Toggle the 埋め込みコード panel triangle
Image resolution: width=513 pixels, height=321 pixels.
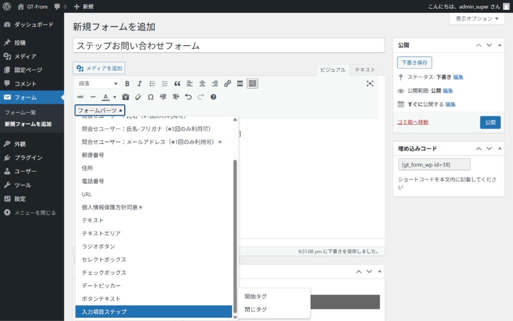(x=499, y=148)
